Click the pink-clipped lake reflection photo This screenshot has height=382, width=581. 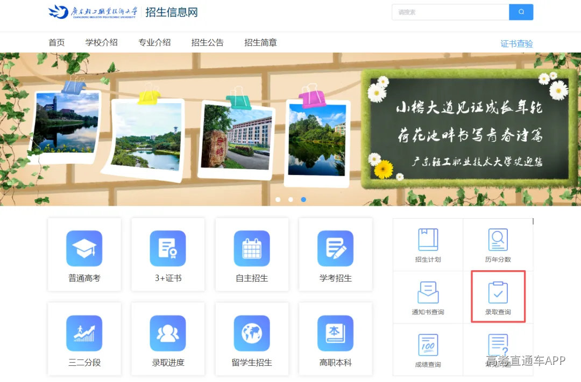317,142
